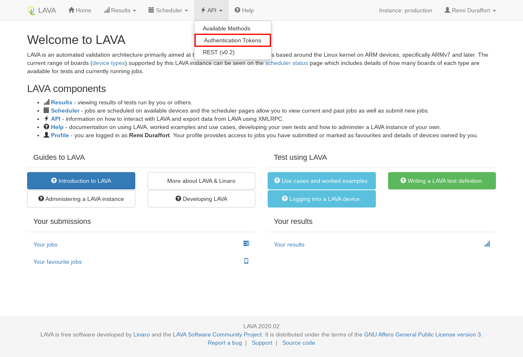
Task: Open Writing a LAVA test definition
Action: [x=442, y=181]
